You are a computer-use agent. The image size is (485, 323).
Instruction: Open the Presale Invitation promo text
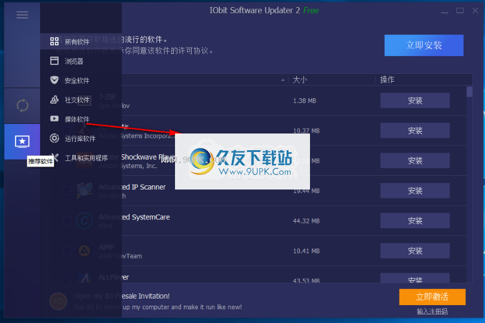122,296
